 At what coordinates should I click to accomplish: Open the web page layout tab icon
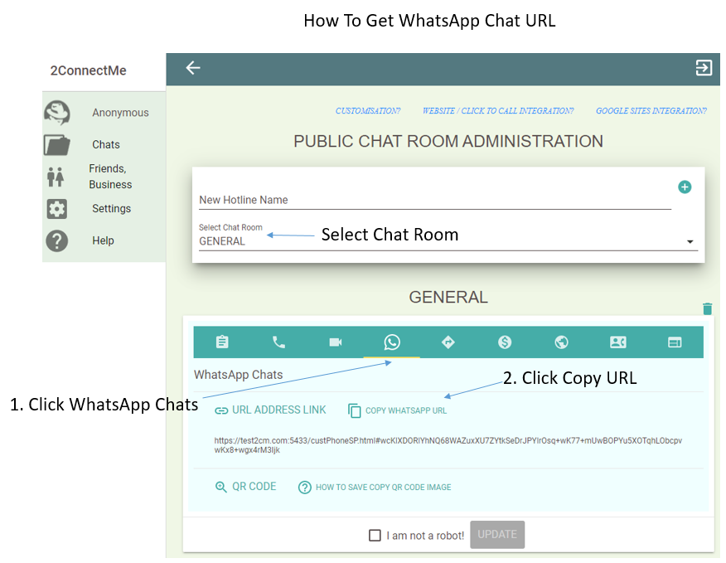coord(675,342)
